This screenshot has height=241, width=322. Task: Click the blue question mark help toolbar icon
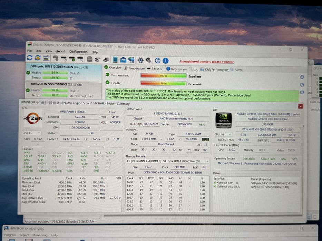(x=157, y=61)
